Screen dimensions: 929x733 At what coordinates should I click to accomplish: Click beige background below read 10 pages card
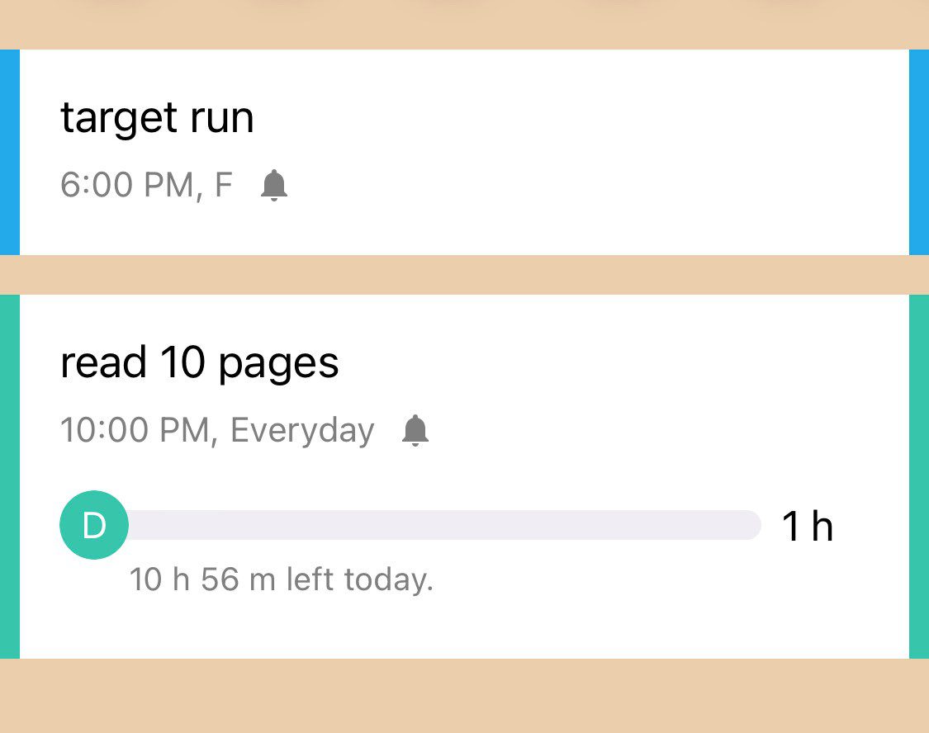point(464,696)
